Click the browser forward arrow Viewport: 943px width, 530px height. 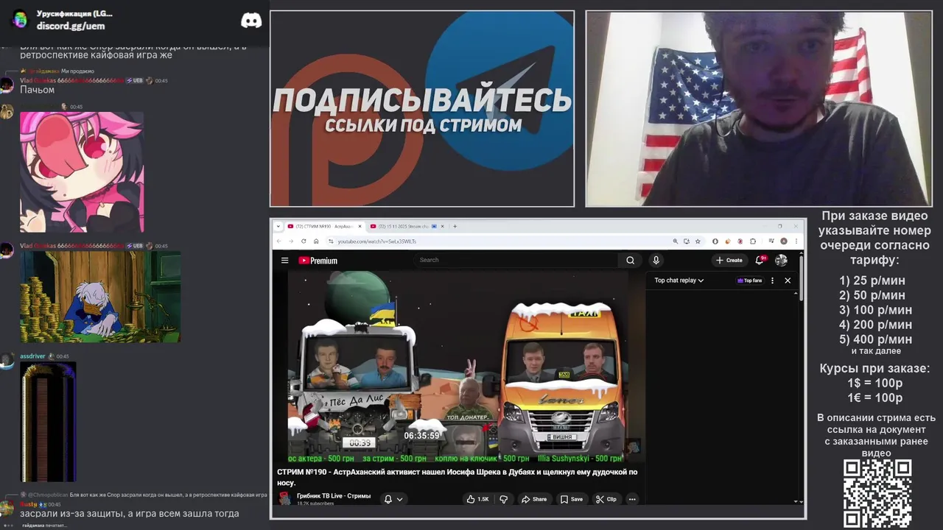click(291, 241)
